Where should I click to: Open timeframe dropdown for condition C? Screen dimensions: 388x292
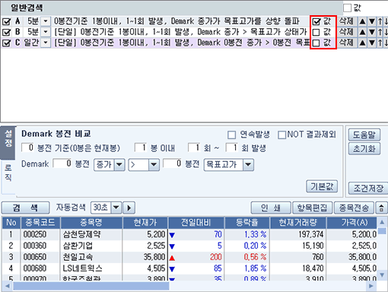click(x=46, y=43)
